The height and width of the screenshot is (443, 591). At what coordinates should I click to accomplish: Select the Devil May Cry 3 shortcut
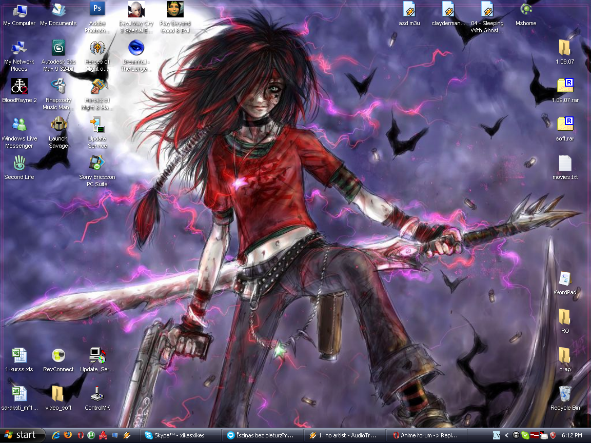136,17
